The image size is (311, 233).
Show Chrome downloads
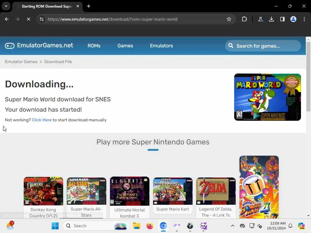pyautogui.click(x=271, y=19)
